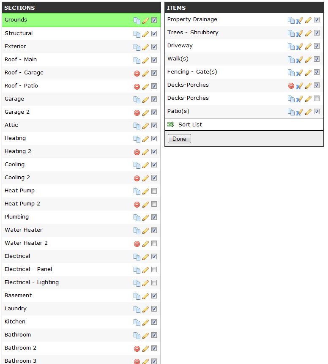Viewport: 328px width, 364px height.
Task: Select the Walk(s) item name
Action: pyautogui.click(x=178, y=59)
